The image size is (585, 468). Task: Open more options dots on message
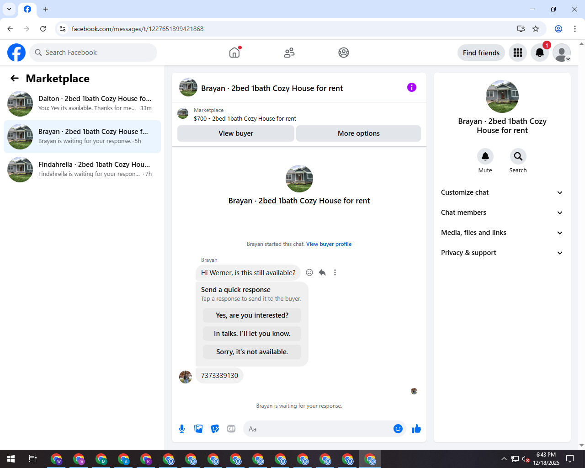(x=335, y=272)
